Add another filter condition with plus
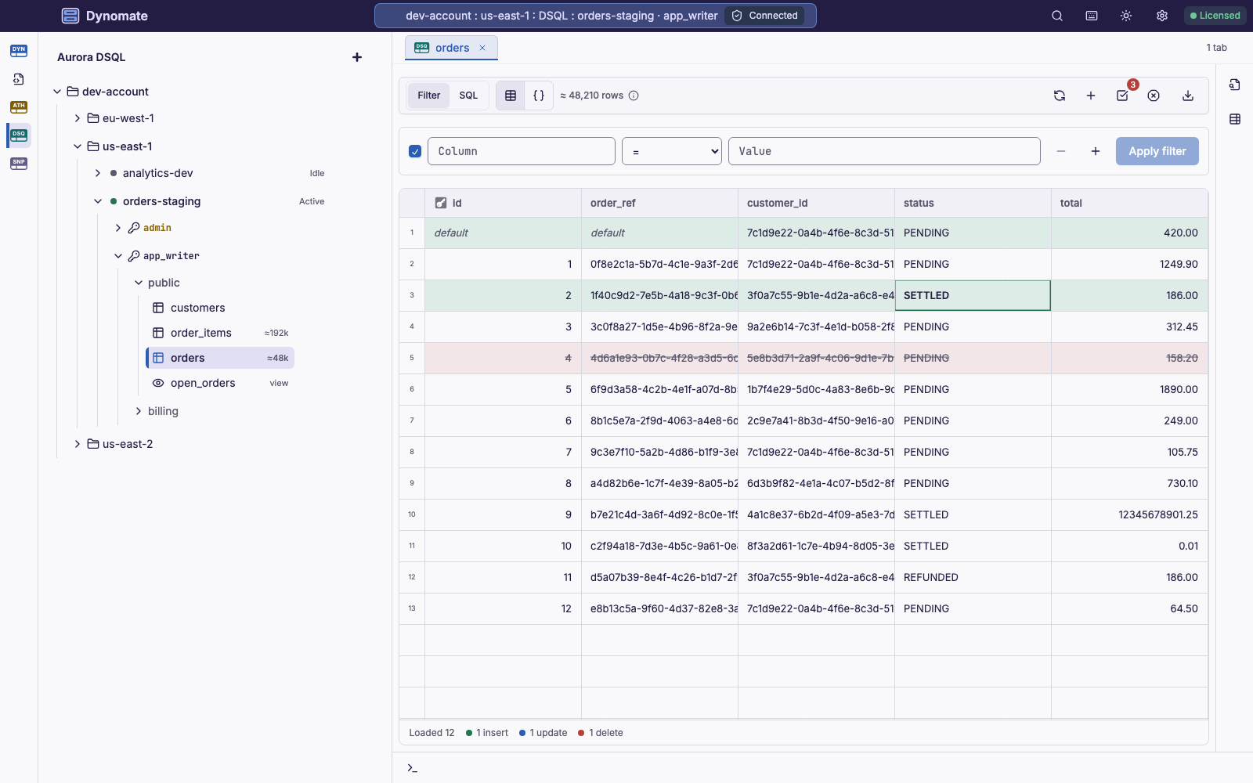 1096,151
